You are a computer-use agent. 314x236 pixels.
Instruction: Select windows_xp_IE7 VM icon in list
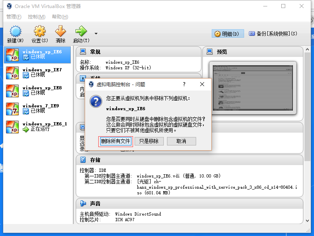coord(12,73)
